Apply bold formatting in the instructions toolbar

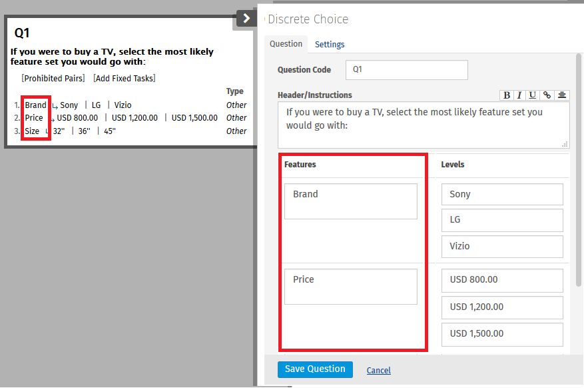click(x=506, y=95)
